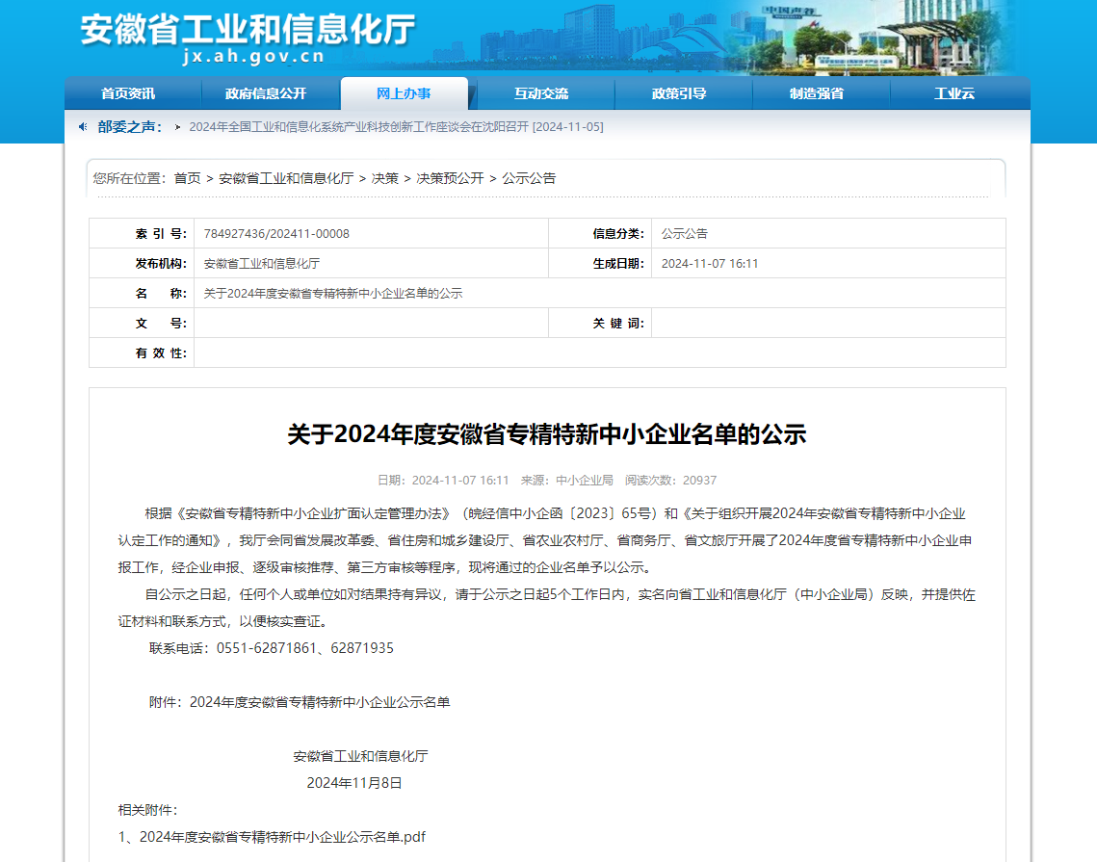This screenshot has width=1097, height=862.
Task: Click the 相关附件： label
Action: click(x=147, y=810)
